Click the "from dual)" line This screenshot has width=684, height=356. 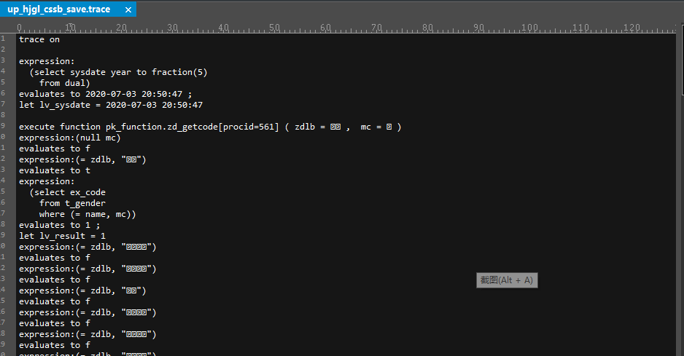(x=65, y=83)
